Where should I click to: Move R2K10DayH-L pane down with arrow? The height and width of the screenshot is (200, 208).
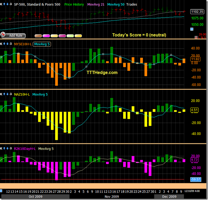tap(7, 148)
